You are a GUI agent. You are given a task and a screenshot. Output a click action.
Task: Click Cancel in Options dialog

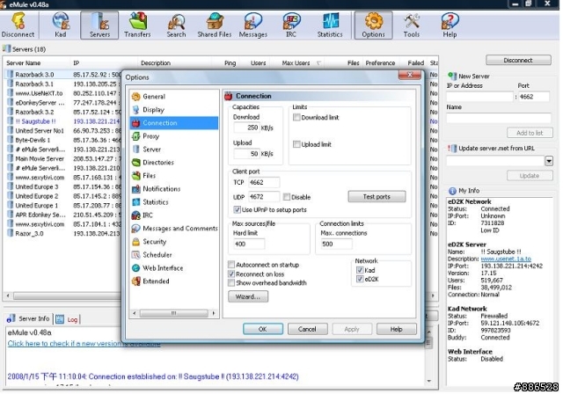click(307, 329)
